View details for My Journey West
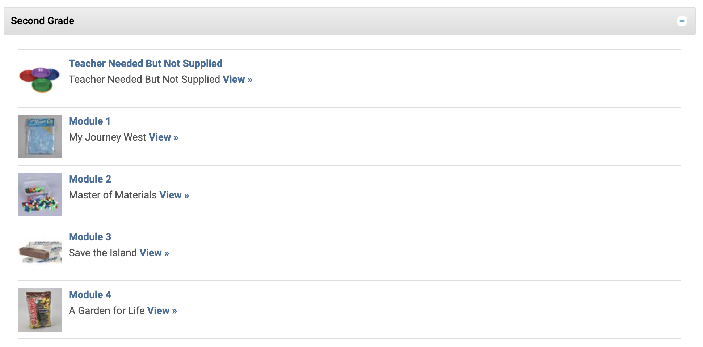 [163, 137]
